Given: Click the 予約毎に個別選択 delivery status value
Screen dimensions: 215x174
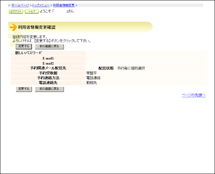Looking at the screenshot, I should click(x=131, y=68).
